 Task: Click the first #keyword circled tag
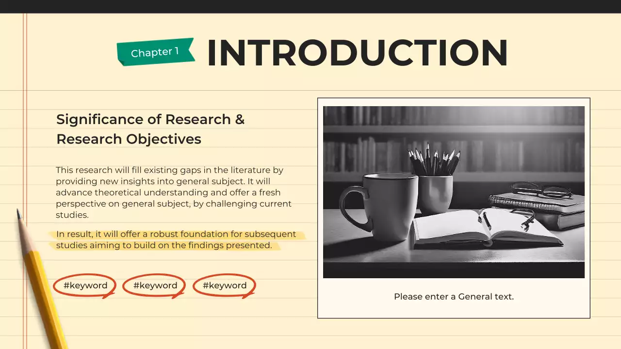tap(85, 286)
